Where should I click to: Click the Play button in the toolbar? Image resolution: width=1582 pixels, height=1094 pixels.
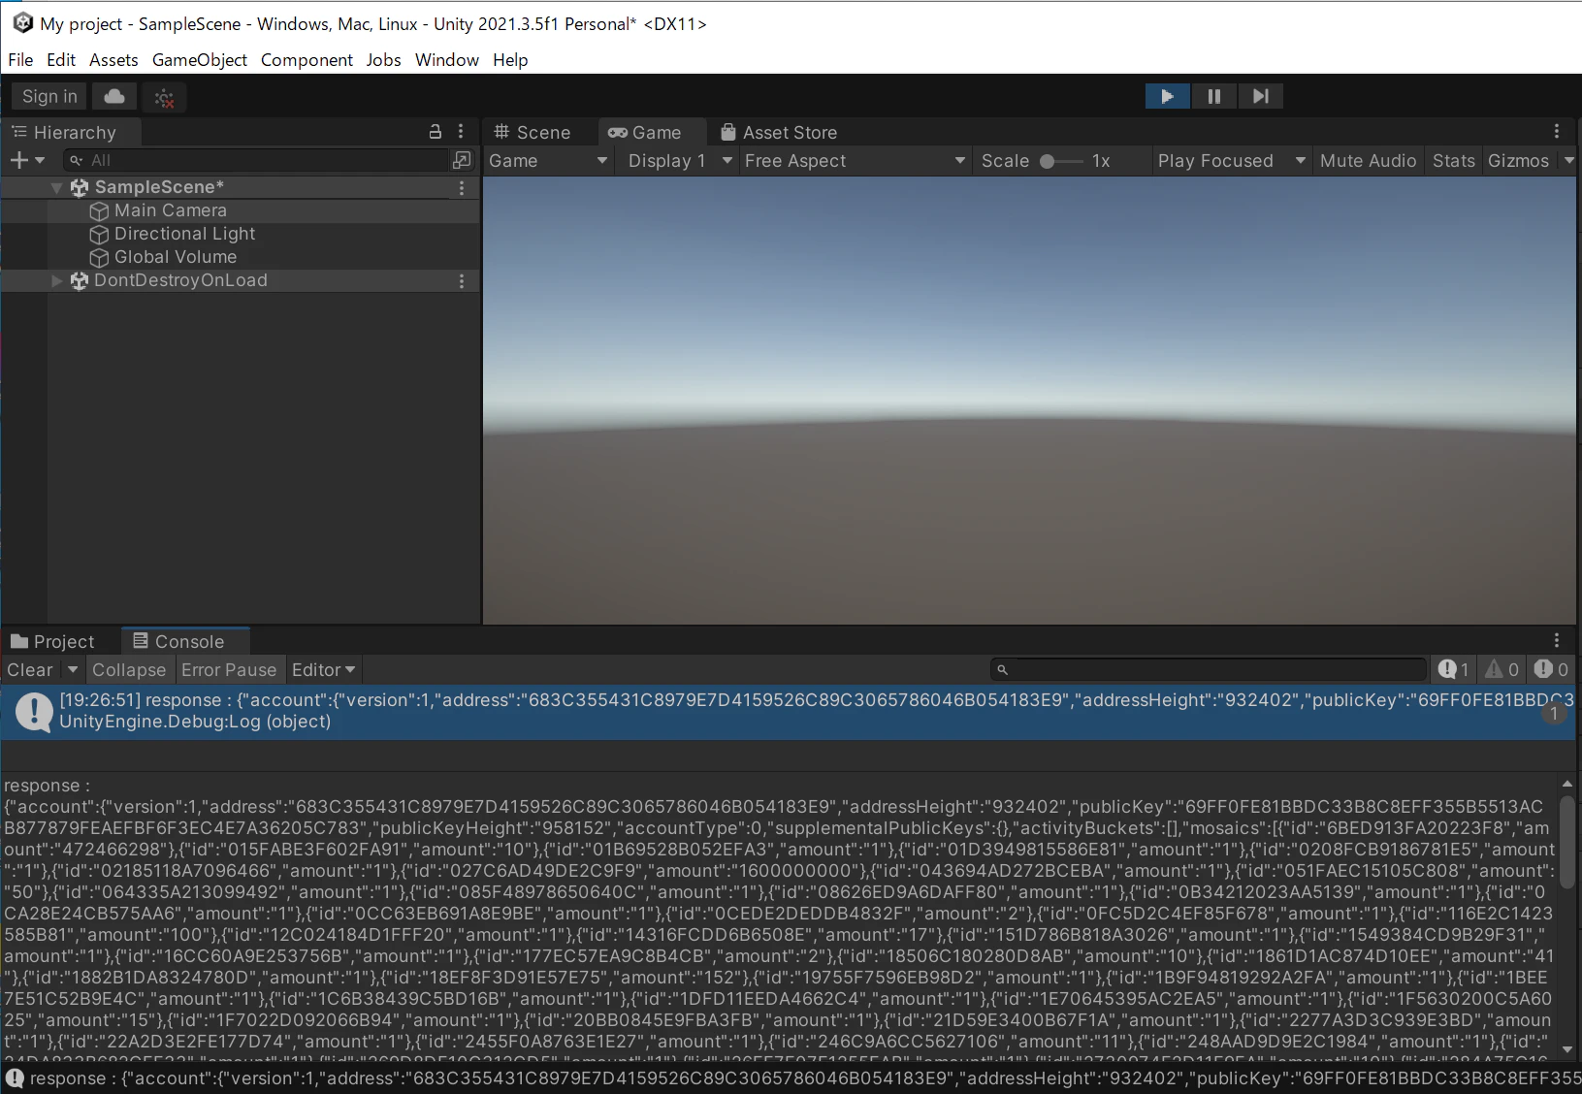[x=1167, y=96]
